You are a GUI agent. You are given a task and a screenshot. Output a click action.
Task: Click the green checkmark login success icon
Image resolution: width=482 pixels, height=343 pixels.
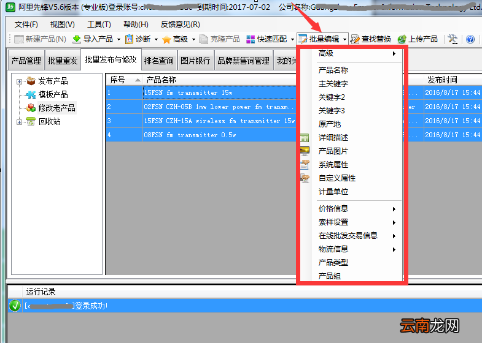[x=15, y=306]
